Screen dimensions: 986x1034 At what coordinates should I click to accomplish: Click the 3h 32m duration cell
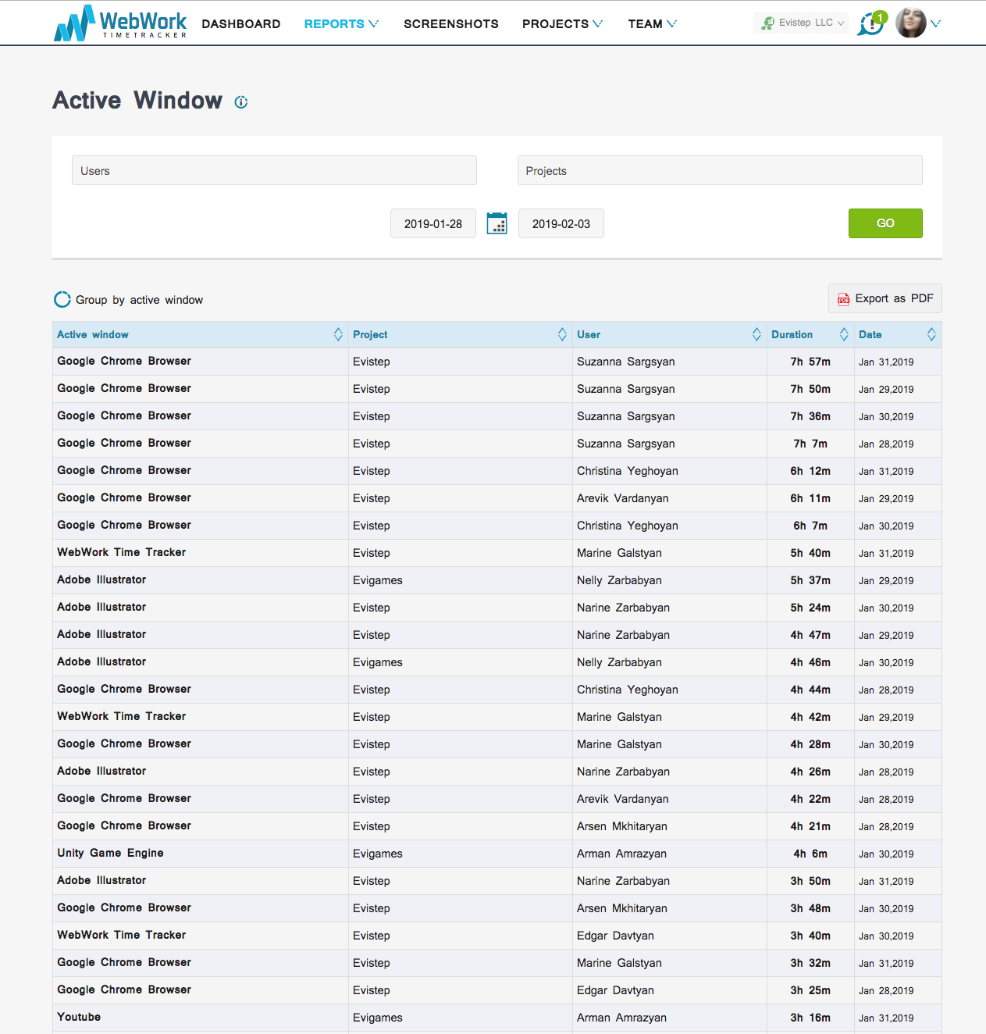point(810,963)
